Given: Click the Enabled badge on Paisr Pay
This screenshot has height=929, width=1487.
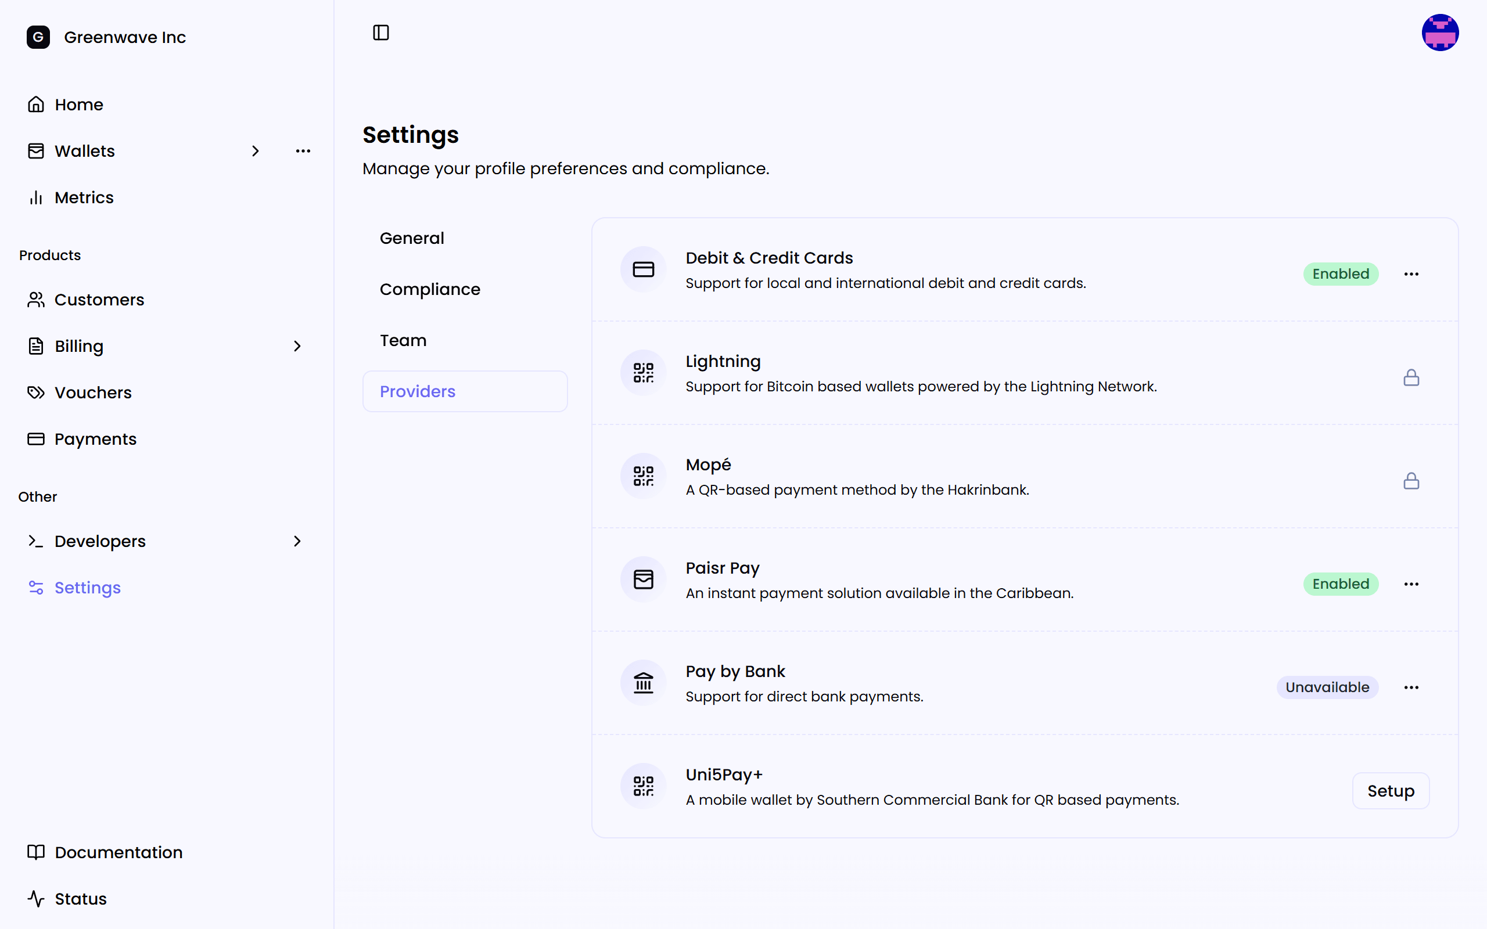Looking at the screenshot, I should pyautogui.click(x=1341, y=584).
